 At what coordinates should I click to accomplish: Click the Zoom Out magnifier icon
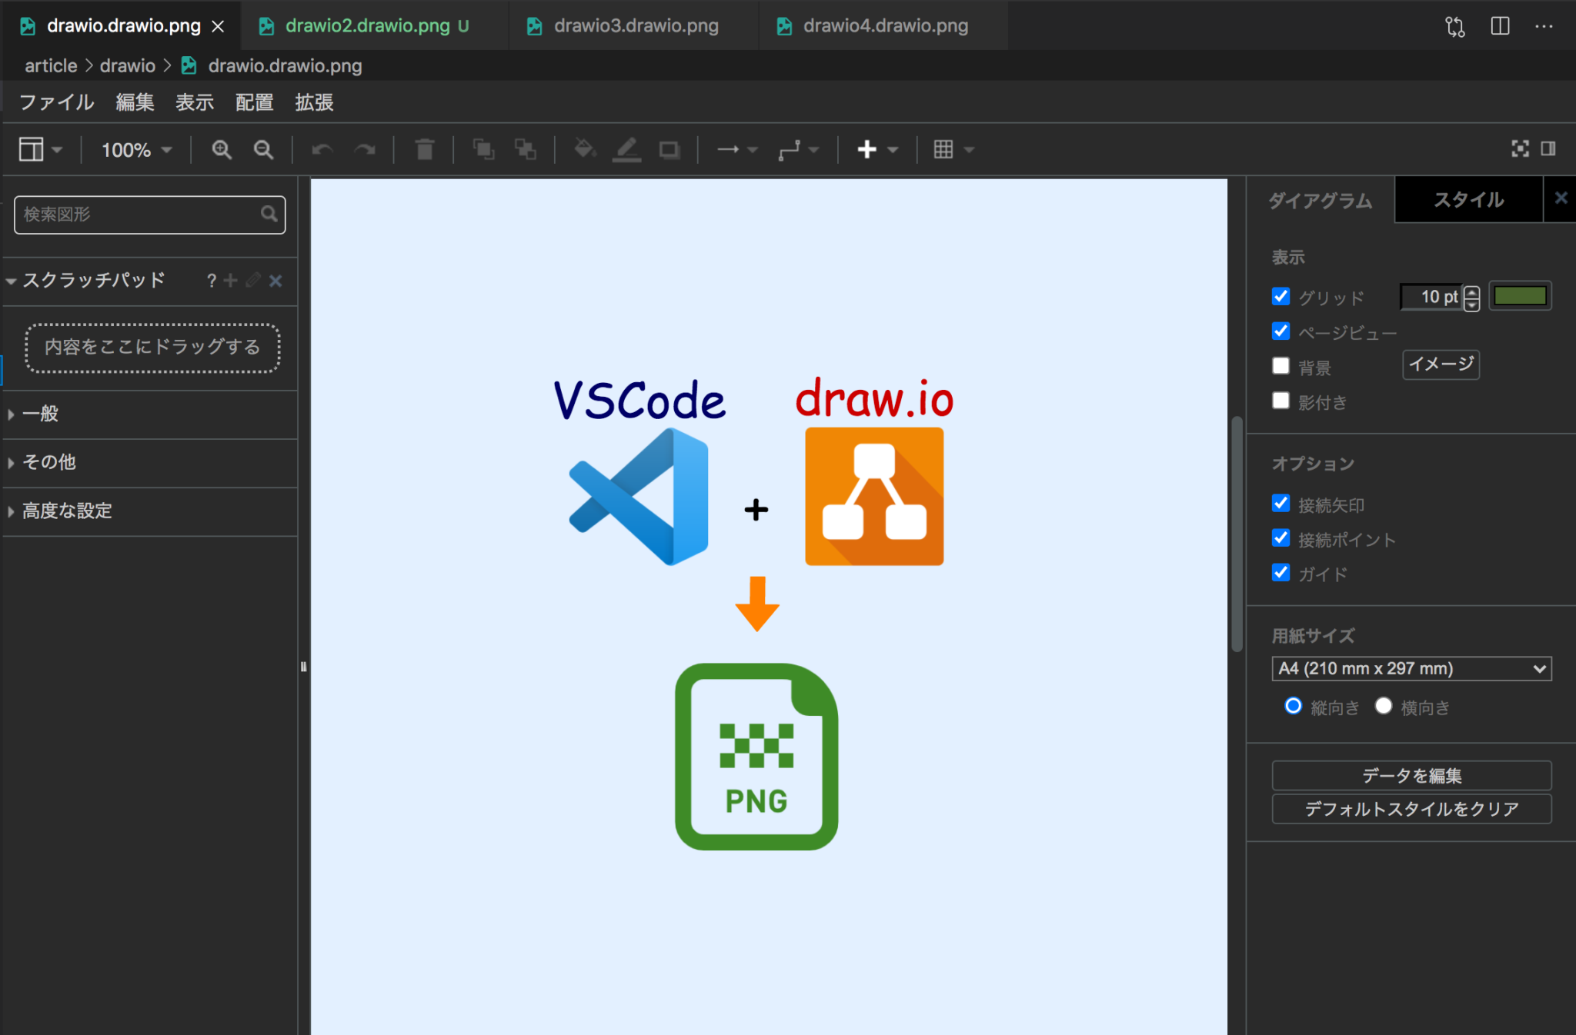[264, 149]
